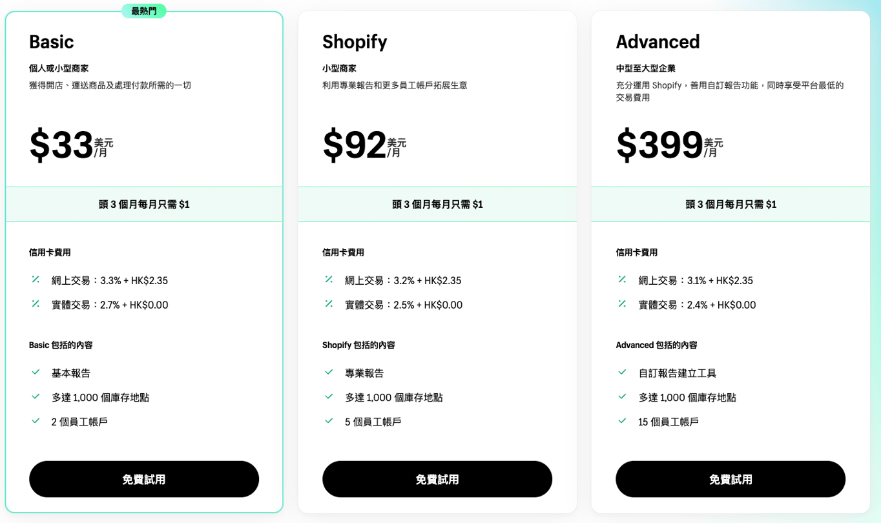Click checkmark icon next to 基本報告
Image resolution: width=881 pixels, height=523 pixels.
[36, 373]
